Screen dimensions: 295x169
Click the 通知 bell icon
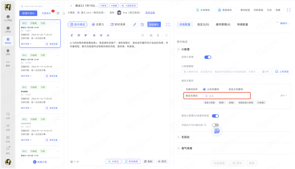click(x=8, y=149)
